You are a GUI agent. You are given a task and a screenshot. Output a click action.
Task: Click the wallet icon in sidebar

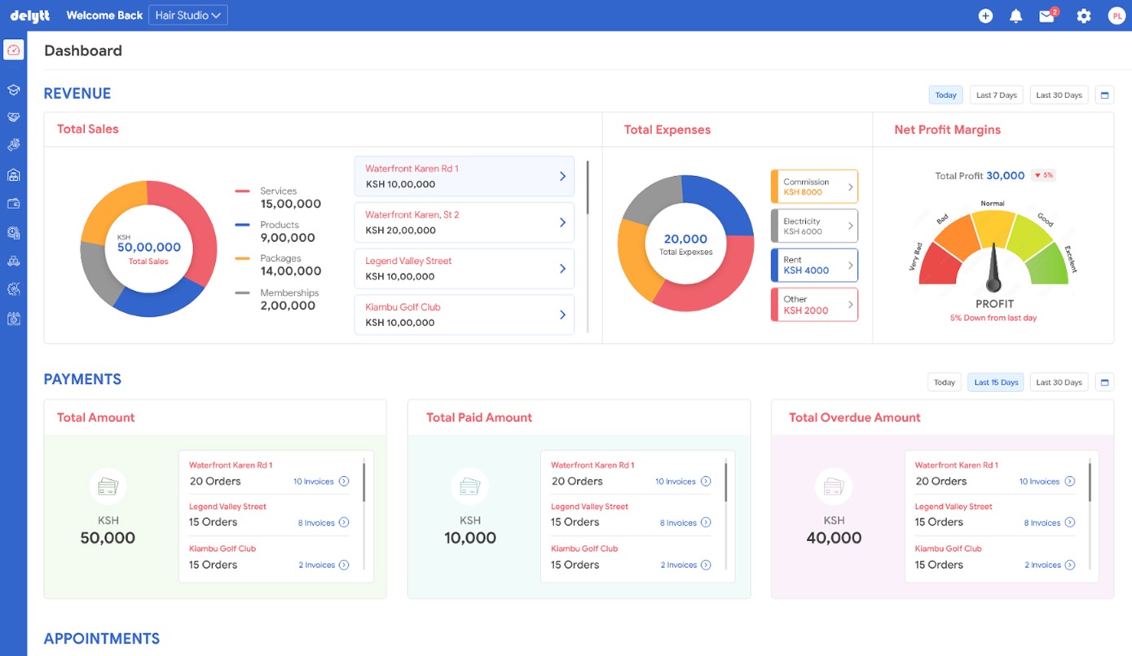pos(13,204)
